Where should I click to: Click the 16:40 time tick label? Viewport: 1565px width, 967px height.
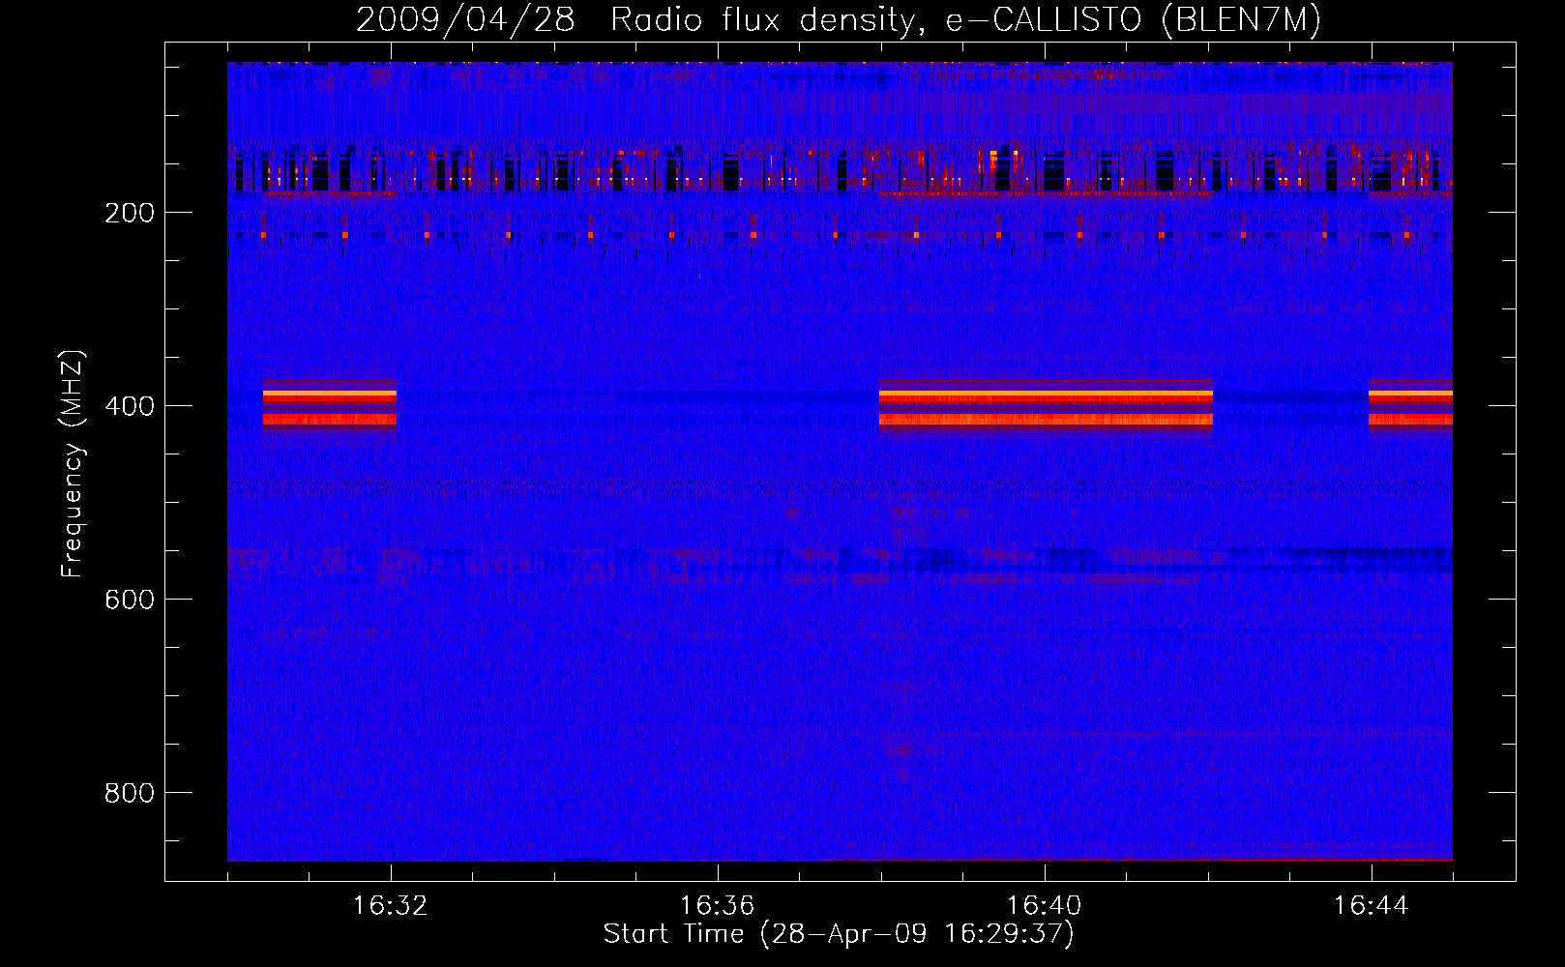click(1045, 906)
